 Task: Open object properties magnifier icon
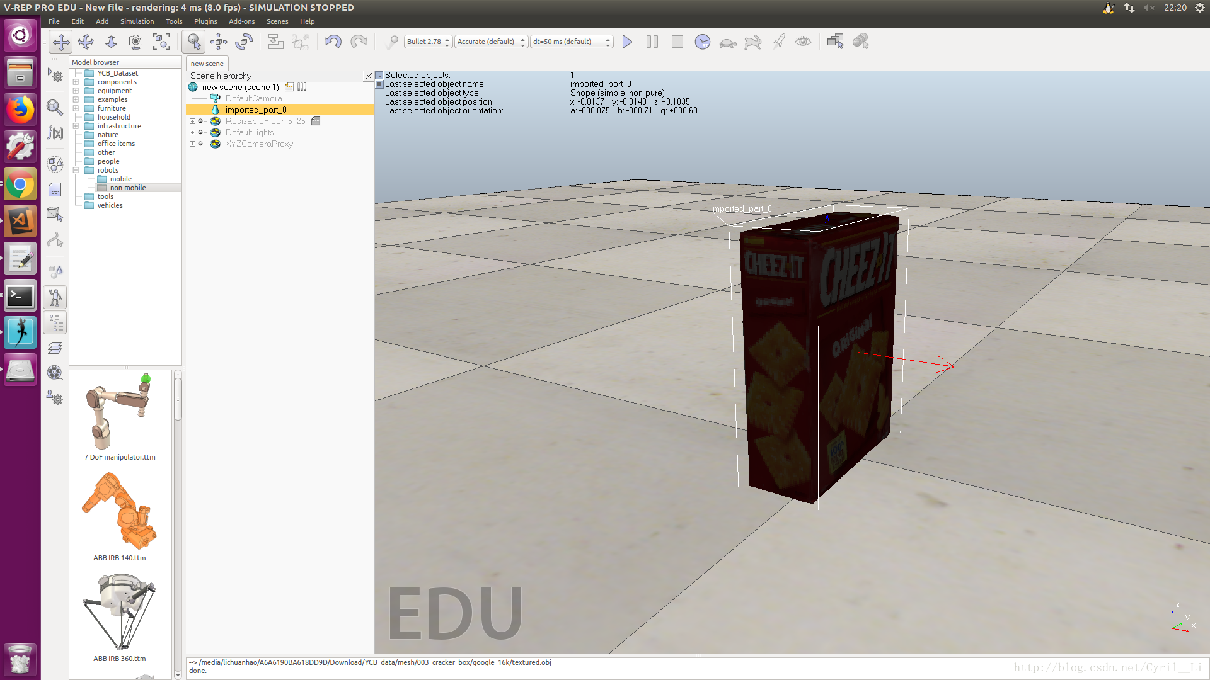55,108
